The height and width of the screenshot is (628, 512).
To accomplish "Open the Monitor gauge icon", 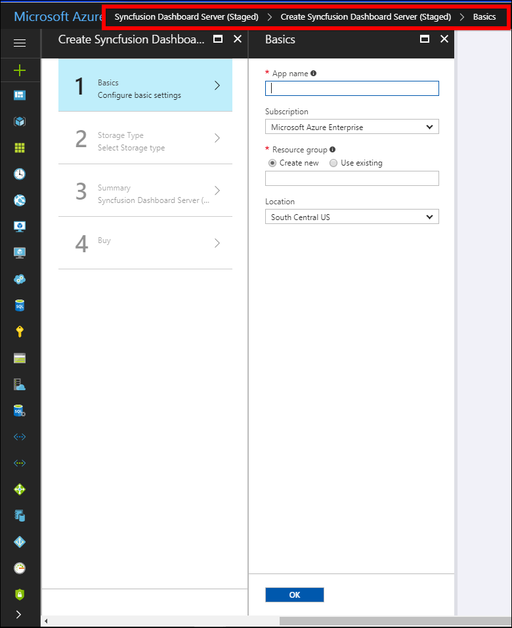I will [x=20, y=568].
